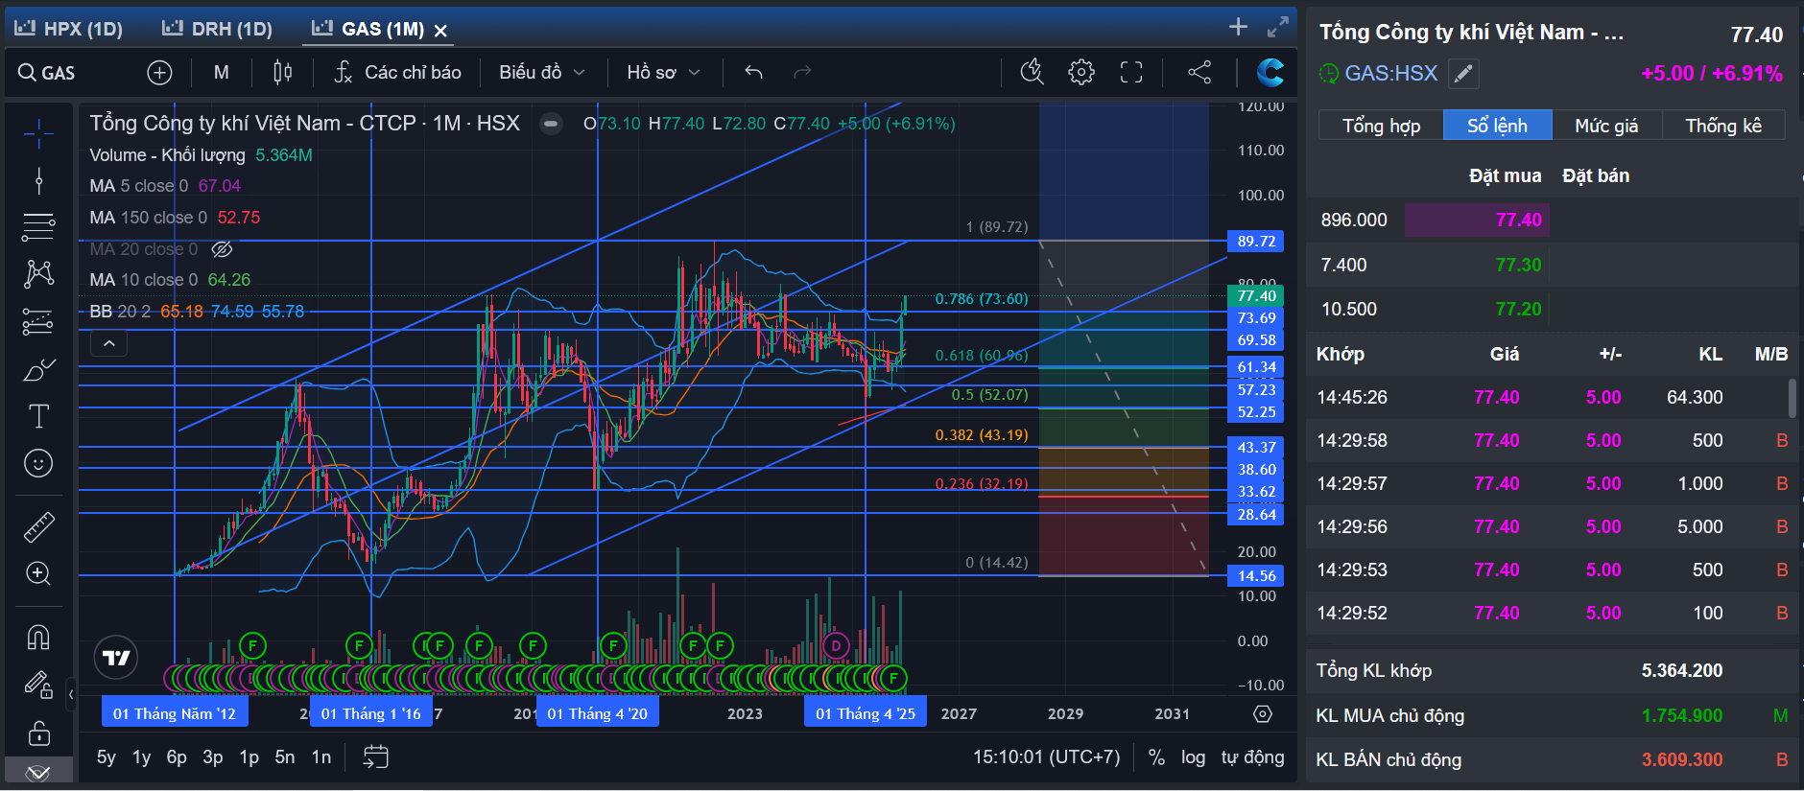1804x791 pixels.
Task: Select the brush drawing tool
Action: [38, 369]
